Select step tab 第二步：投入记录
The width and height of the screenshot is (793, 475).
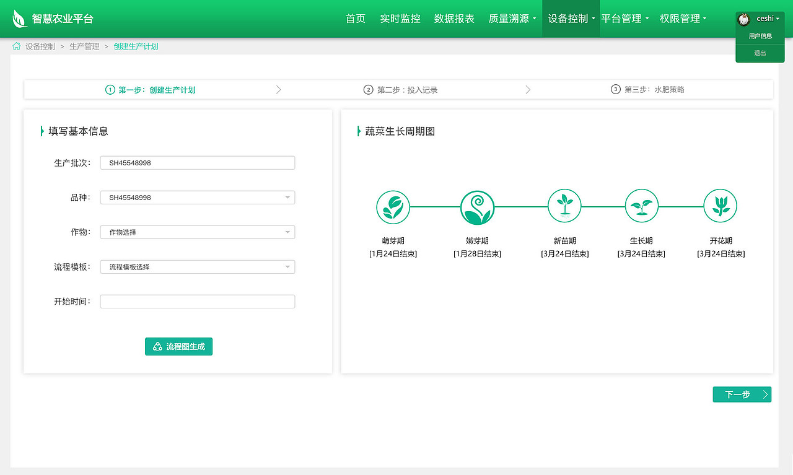pyautogui.click(x=401, y=90)
